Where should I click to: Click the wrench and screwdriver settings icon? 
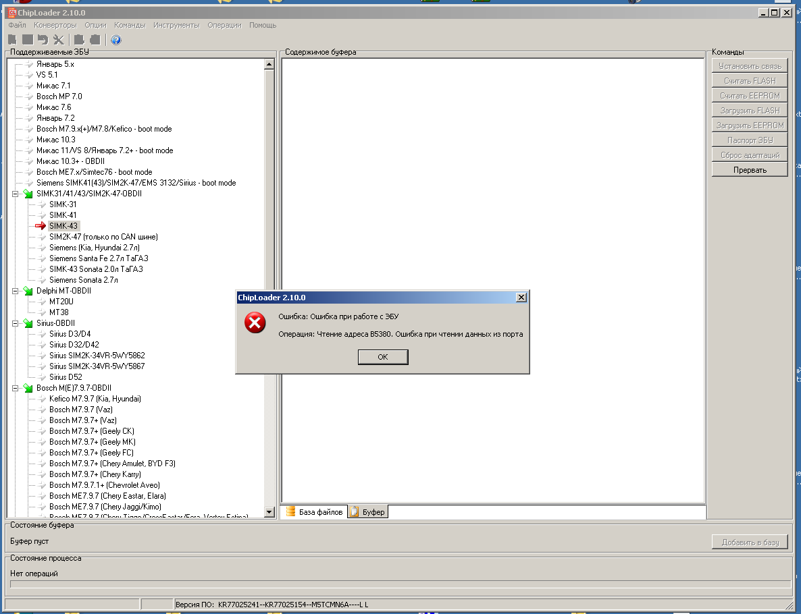click(59, 40)
